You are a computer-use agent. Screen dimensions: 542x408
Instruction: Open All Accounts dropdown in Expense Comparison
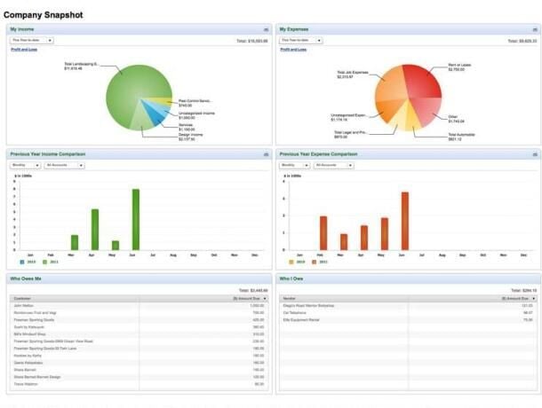pos(334,165)
